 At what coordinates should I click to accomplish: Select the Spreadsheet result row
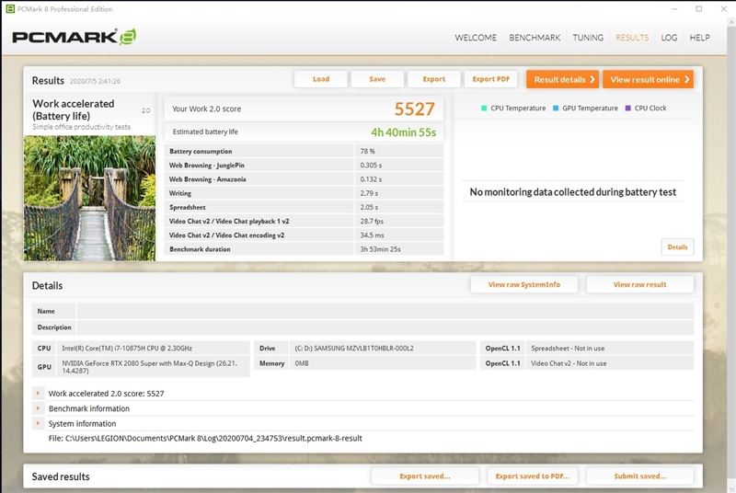(305, 207)
